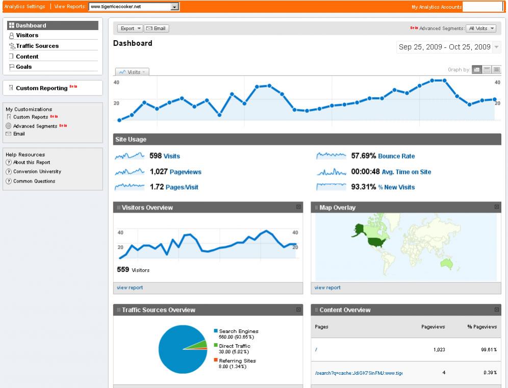Image resolution: width=508 pixels, height=388 pixels.
Task: Graph by month view icon
Action: coord(496,70)
